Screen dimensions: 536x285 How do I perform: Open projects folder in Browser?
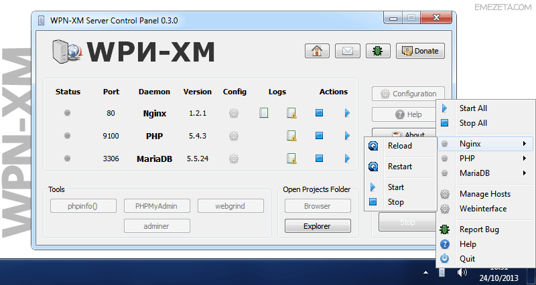(318, 206)
